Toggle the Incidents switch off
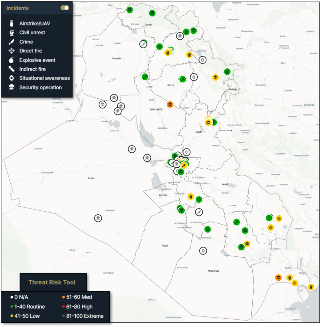 pyautogui.click(x=65, y=8)
